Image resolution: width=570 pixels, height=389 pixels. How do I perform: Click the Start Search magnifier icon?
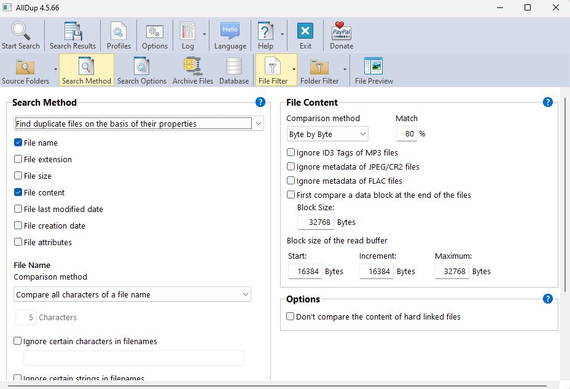coord(20,31)
